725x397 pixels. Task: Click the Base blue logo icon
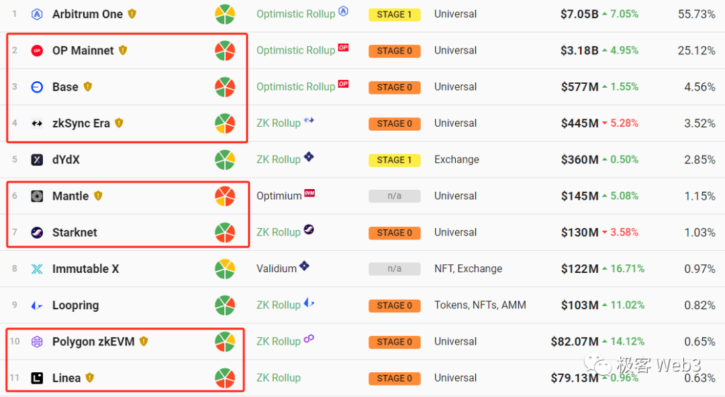coord(38,87)
